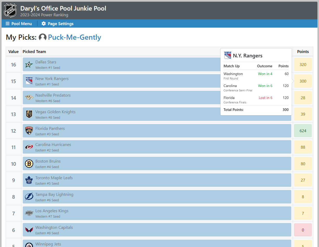Open Page Settings

57,24
